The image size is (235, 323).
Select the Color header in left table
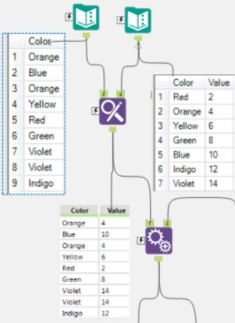(x=40, y=41)
